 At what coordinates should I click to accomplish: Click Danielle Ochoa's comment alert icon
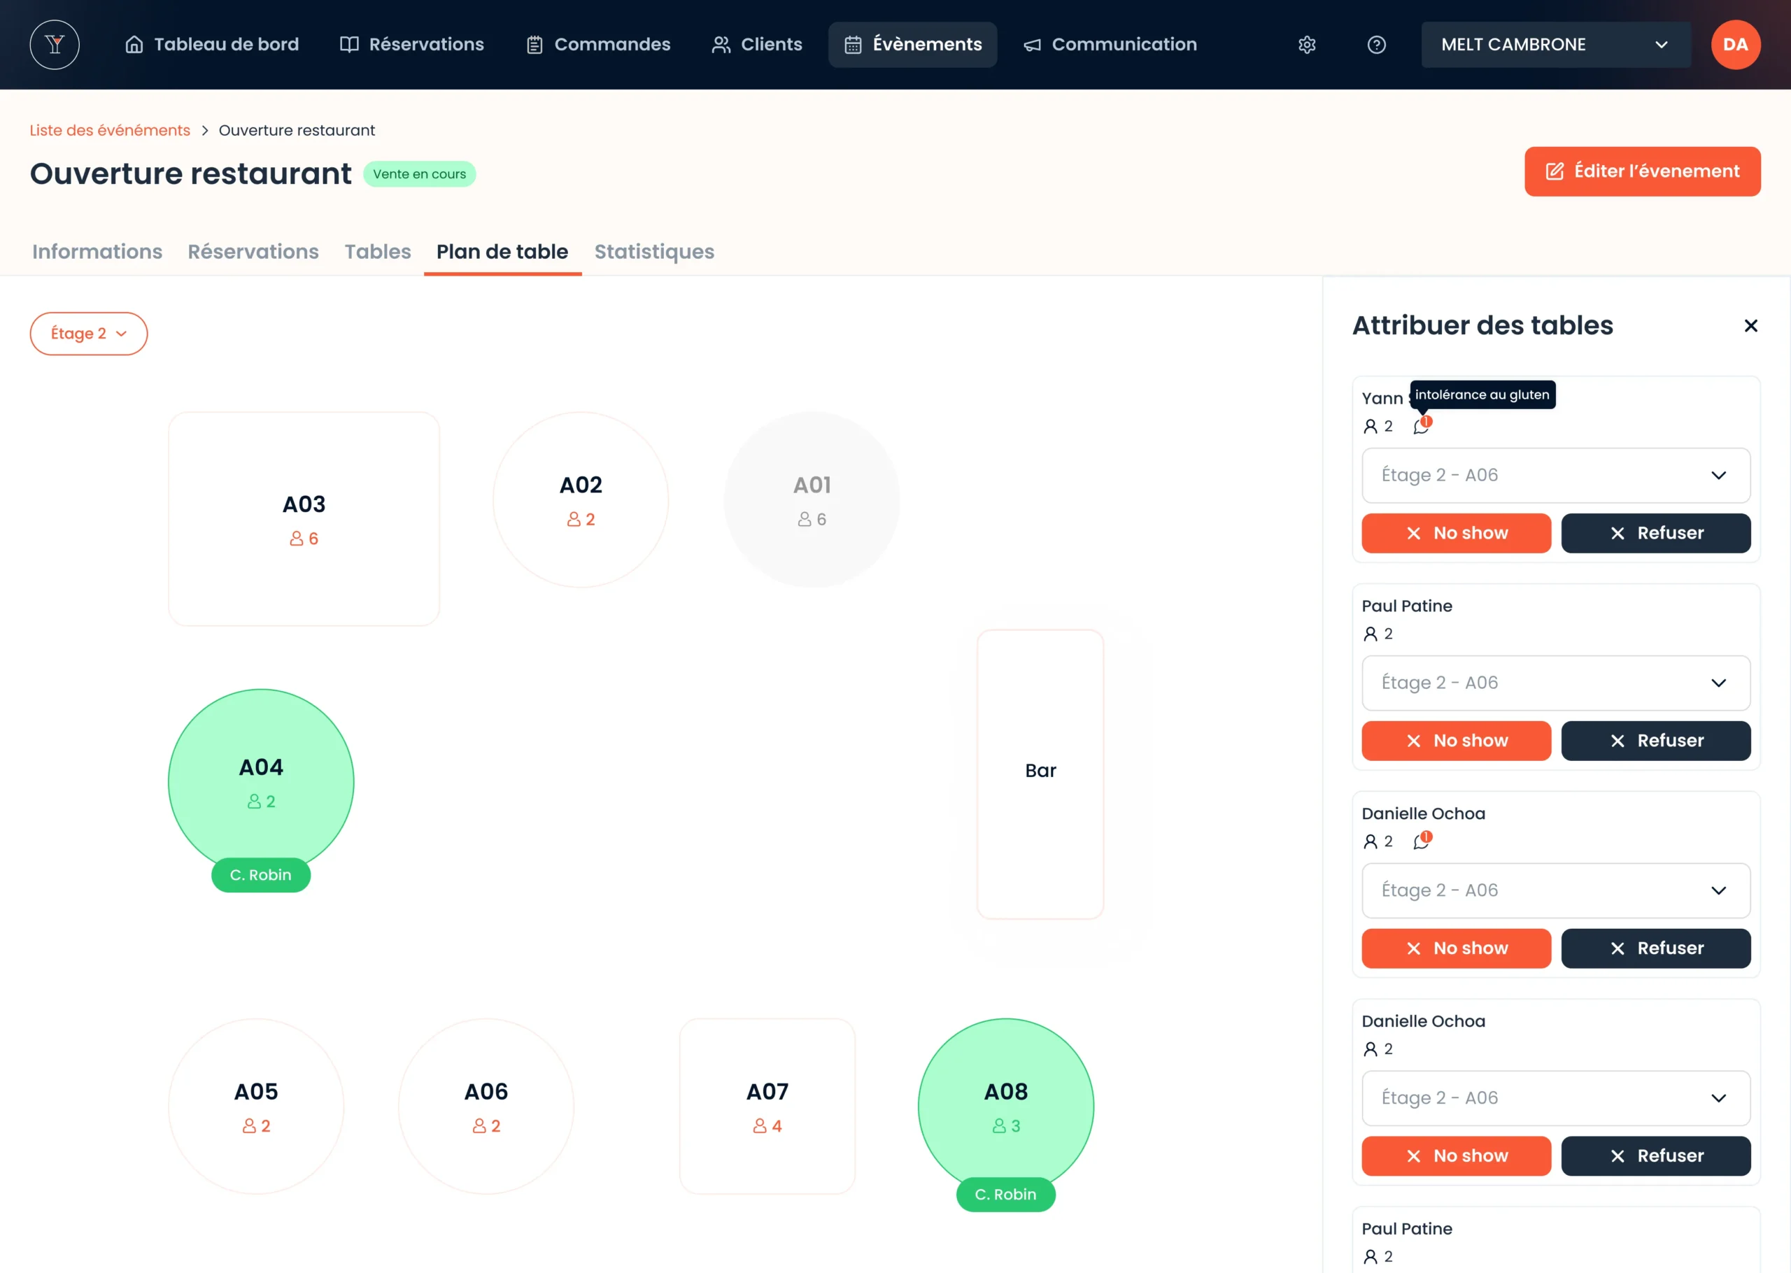1422,841
